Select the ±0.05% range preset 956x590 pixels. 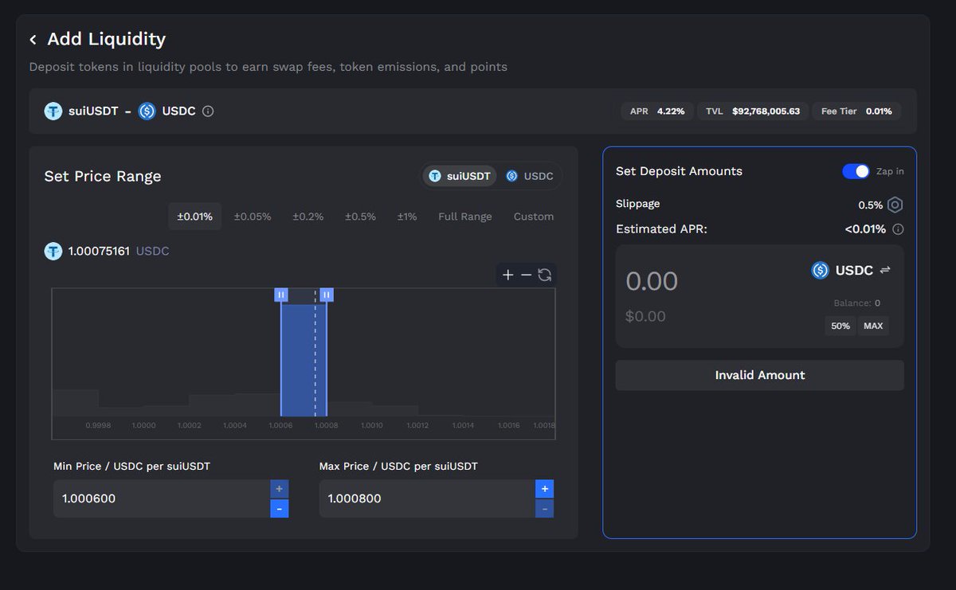(253, 217)
